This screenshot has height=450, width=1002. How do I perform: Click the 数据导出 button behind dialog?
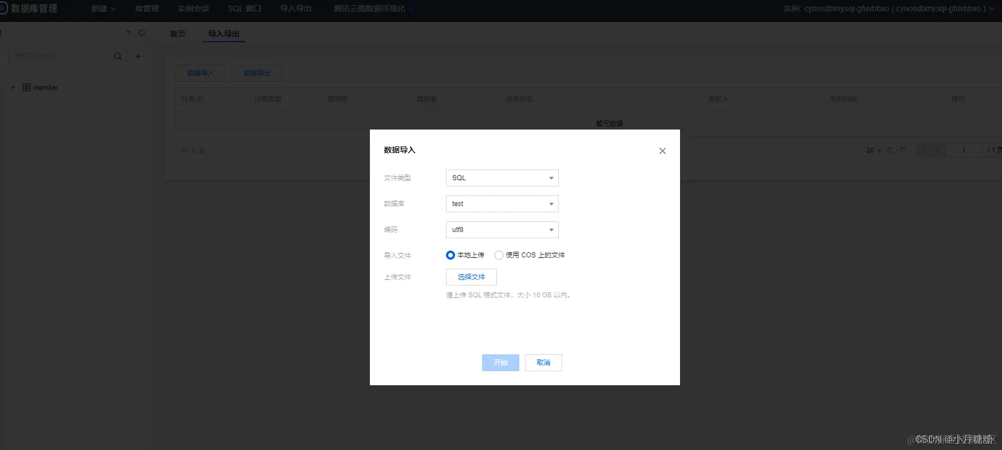pyautogui.click(x=257, y=73)
